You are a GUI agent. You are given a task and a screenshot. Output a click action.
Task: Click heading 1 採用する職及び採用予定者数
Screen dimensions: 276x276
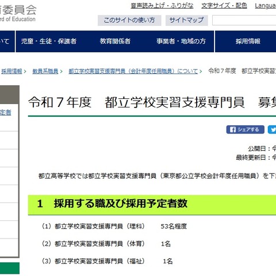pyautogui.click(x=113, y=204)
